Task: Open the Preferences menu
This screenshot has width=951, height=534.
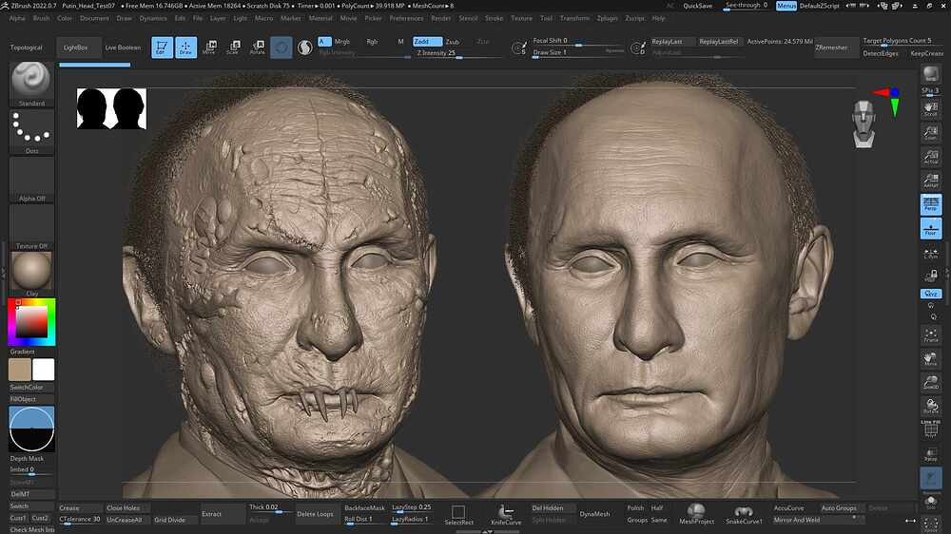Action: [406, 18]
